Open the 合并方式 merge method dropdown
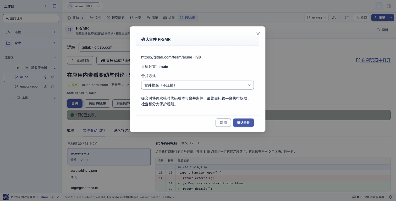 (x=197, y=85)
